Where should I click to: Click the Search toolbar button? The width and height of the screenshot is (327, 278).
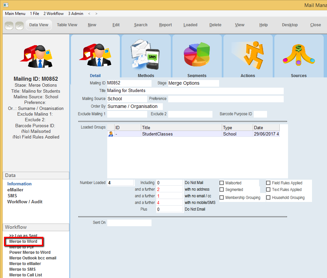coord(141,25)
